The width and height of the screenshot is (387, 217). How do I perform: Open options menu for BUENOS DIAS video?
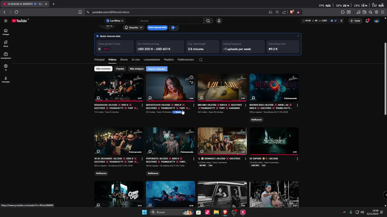(297, 105)
